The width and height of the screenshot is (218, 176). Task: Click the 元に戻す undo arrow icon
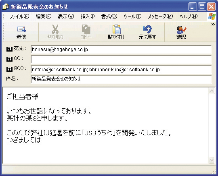[147, 29]
